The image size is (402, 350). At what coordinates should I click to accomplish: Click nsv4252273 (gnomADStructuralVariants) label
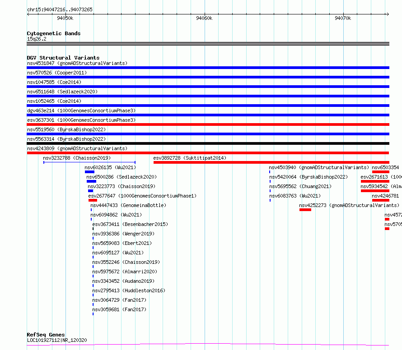point(349,205)
